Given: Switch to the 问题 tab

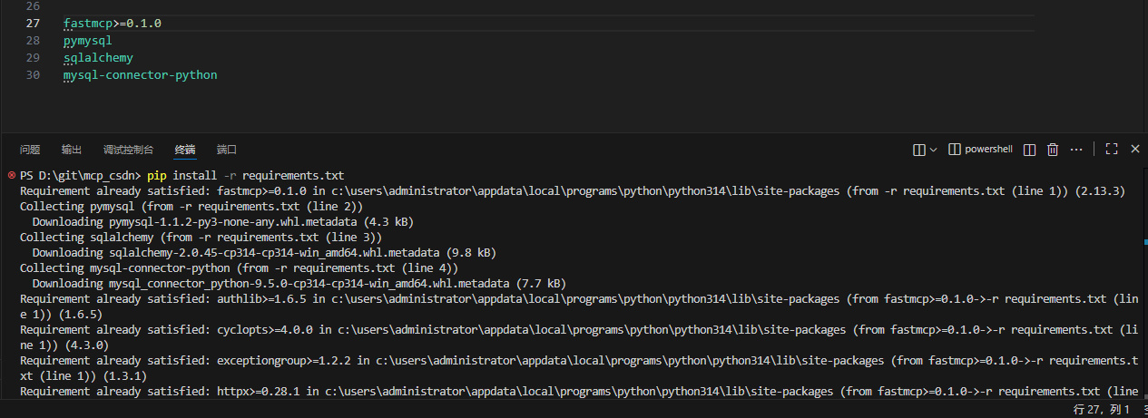Looking at the screenshot, I should (x=30, y=150).
